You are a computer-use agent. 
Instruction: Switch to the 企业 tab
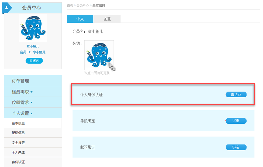(x=107, y=19)
